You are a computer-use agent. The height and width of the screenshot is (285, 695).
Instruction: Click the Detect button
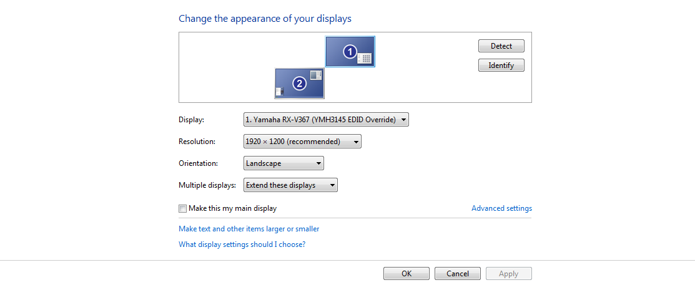point(501,46)
